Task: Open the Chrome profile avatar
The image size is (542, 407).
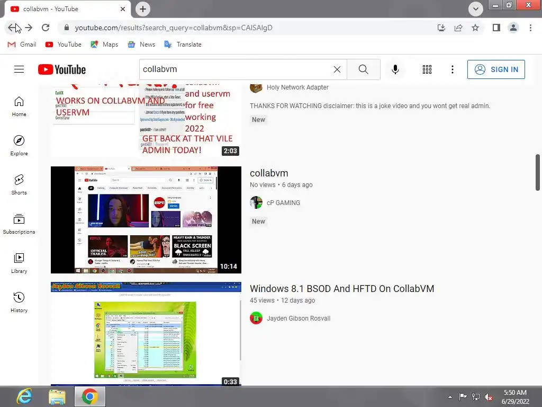Action: (513, 28)
